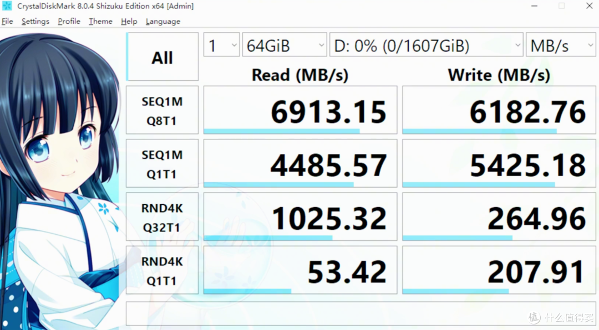Open the Profile menu
Screen dimensions: 599x330
coord(69,22)
